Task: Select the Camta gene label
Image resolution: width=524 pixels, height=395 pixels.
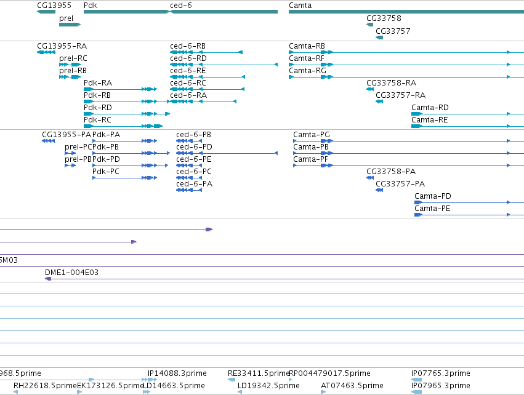Action: pos(300,6)
